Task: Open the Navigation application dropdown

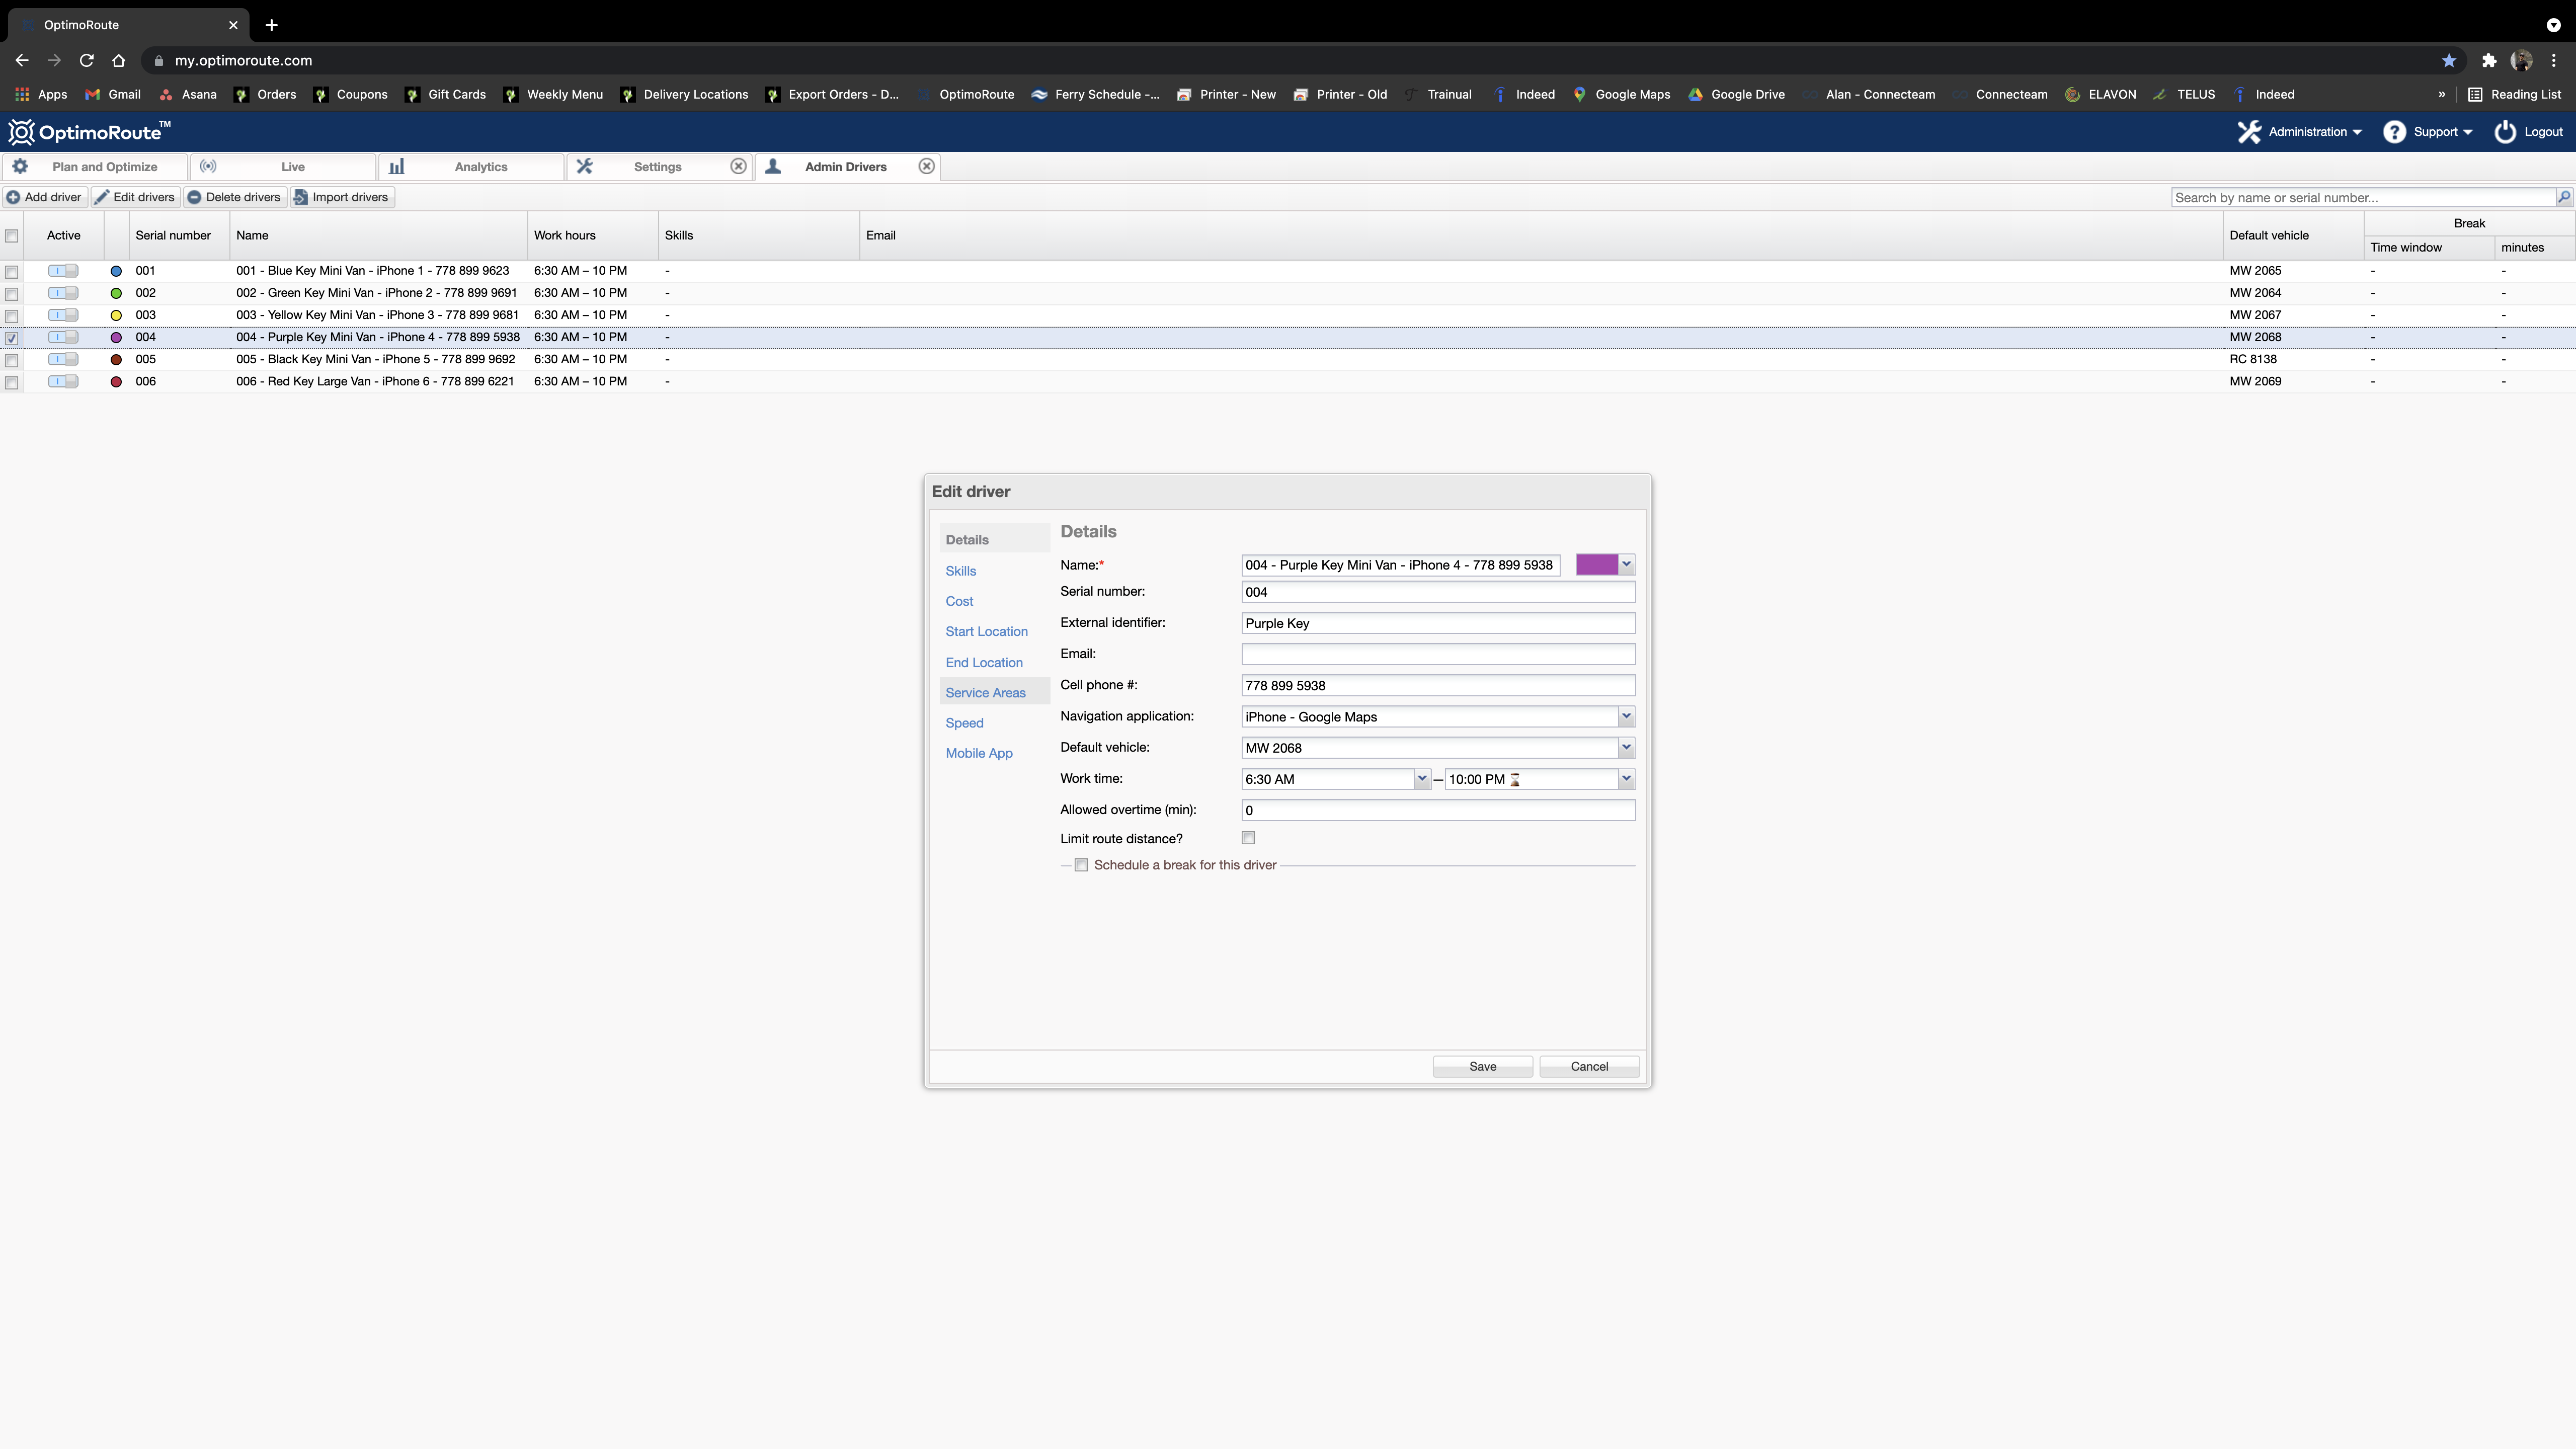Action: [x=1626, y=716]
